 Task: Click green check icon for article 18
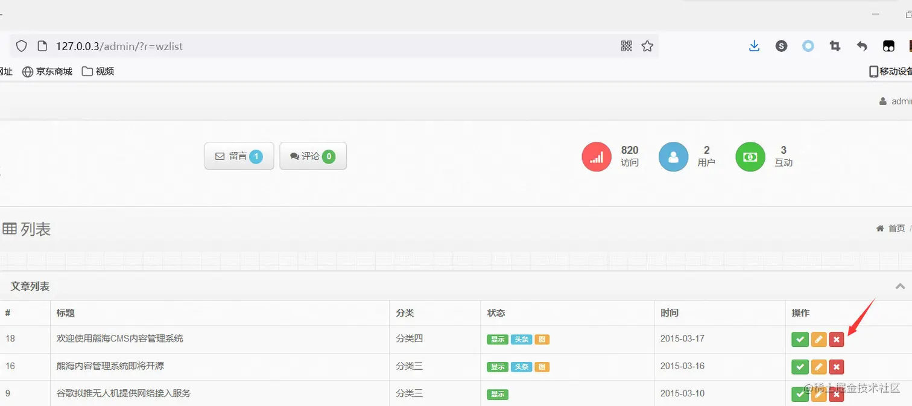(x=800, y=340)
